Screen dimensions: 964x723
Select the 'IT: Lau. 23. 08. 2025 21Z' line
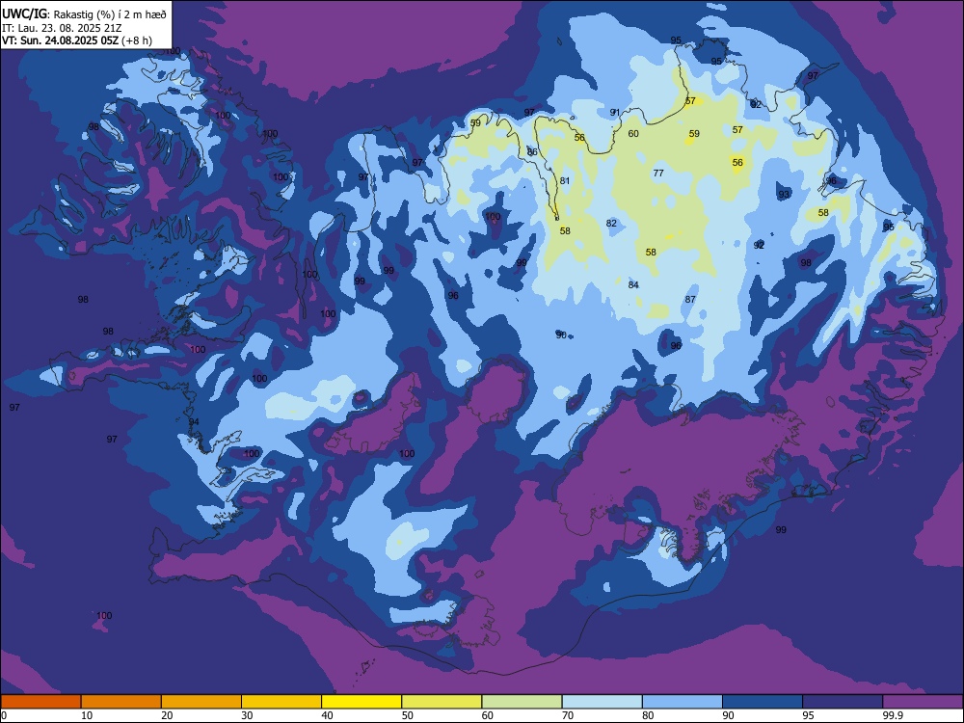point(62,28)
